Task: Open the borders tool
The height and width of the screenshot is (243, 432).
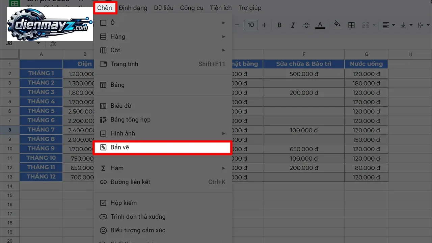Action: (x=351, y=25)
